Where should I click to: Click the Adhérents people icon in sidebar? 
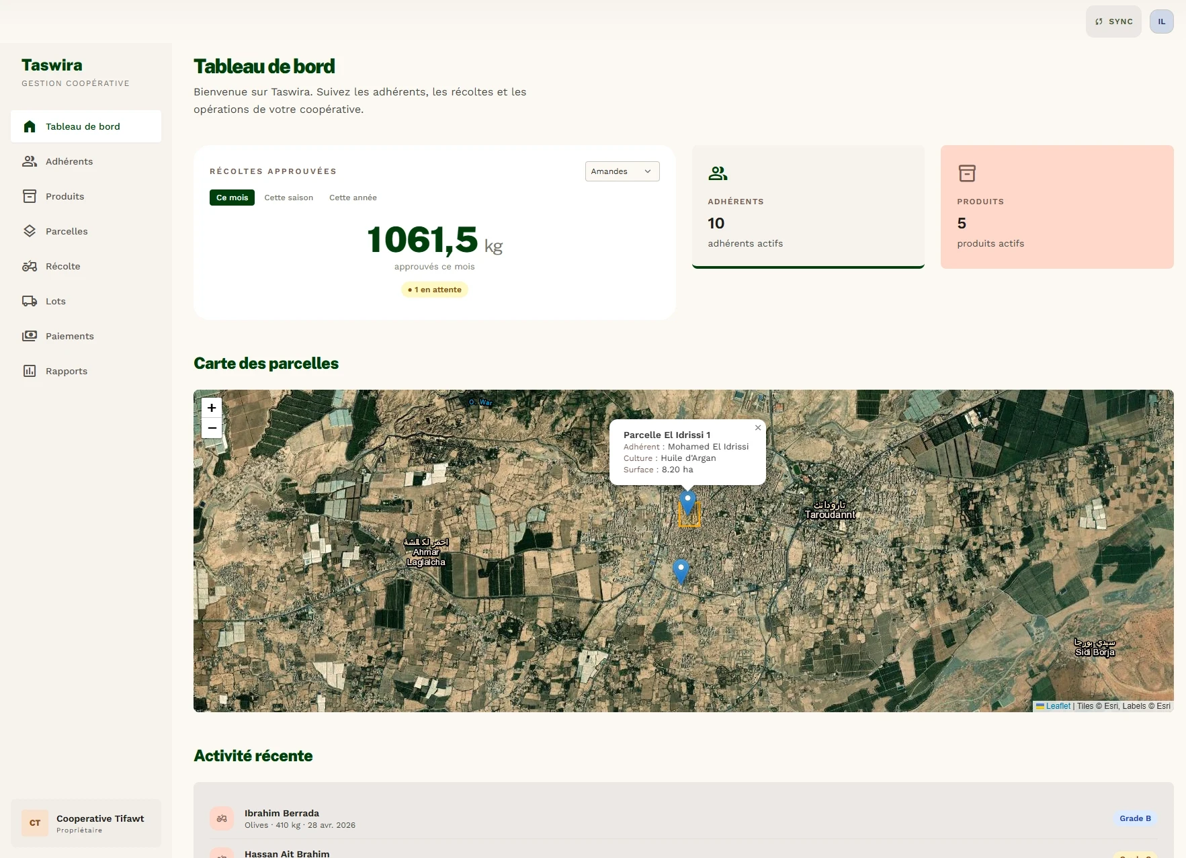coord(30,161)
